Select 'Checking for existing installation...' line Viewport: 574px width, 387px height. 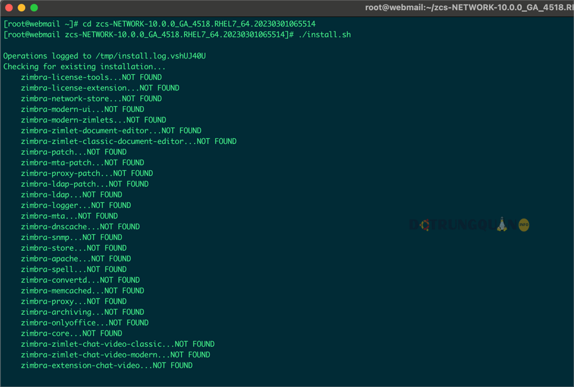[84, 67]
